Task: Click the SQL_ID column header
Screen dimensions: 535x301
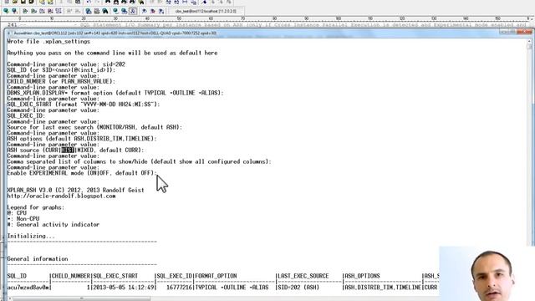Action: (17, 276)
